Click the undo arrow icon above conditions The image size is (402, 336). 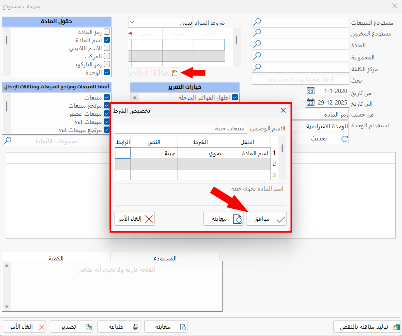(x=133, y=73)
